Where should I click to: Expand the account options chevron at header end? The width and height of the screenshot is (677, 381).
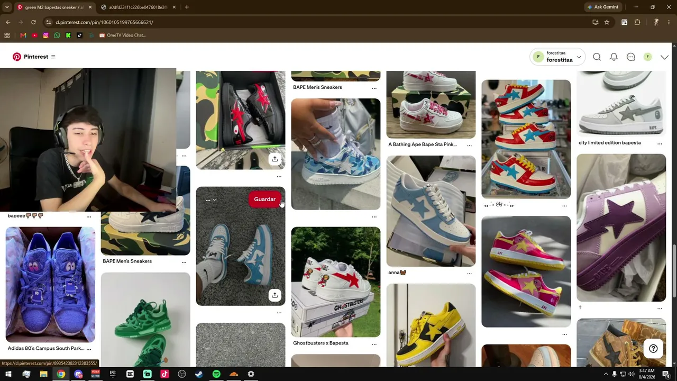click(x=664, y=57)
